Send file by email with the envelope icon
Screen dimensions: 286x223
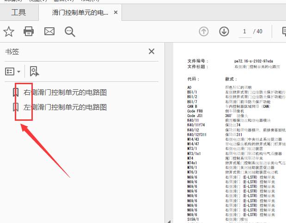coord(49,31)
